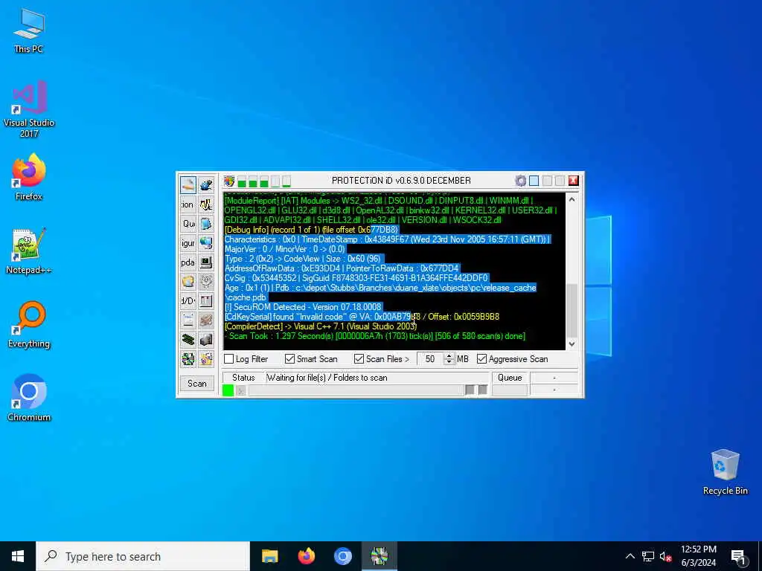Open File Explorer from the taskbar
The width and height of the screenshot is (762, 571).
[x=269, y=556]
